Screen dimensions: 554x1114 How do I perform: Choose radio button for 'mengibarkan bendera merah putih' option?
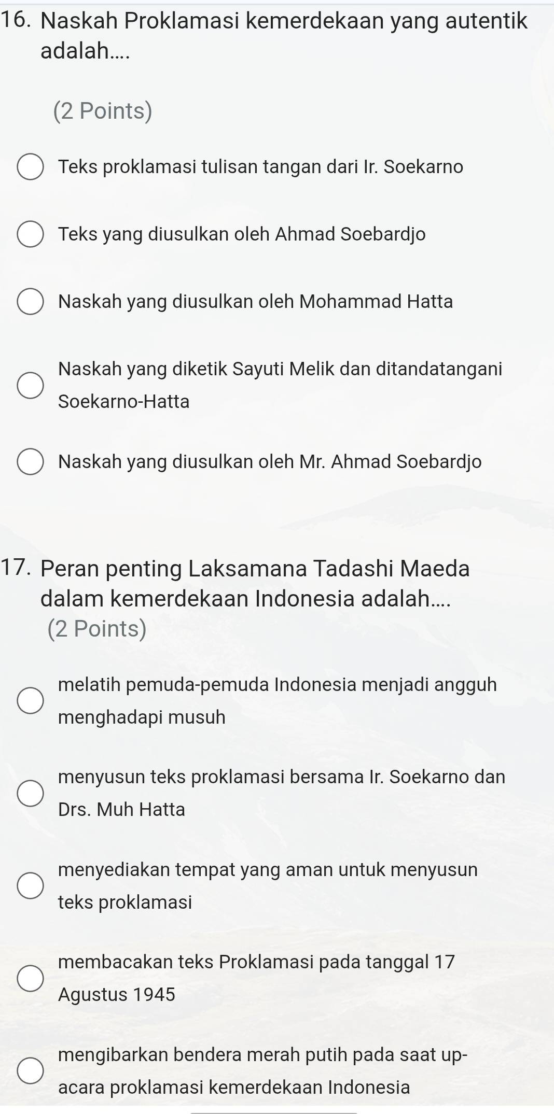pyautogui.click(x=31, y=1071)
